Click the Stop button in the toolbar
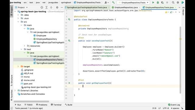This screenshot has height=110, width=195. pyautogui.click(x=167, y=2)
